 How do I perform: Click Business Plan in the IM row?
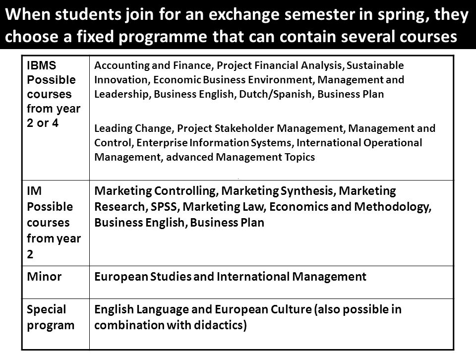(227, 223)
